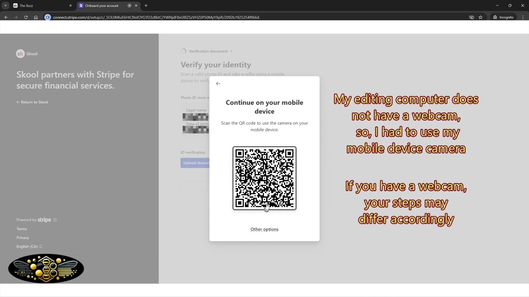The height and width of the screenshot is (297, 529).
Task: Click the Verify your identity heading
Action: pos(216,65)
